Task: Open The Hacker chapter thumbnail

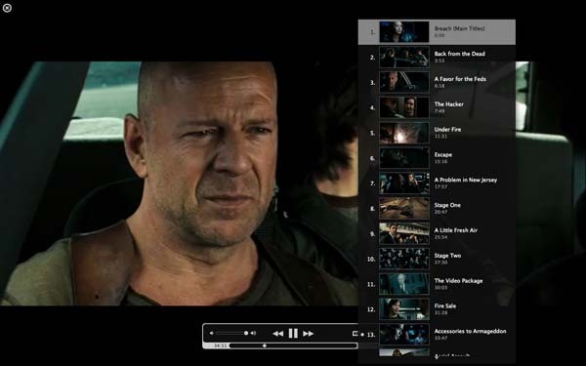Action: (404, 107)
